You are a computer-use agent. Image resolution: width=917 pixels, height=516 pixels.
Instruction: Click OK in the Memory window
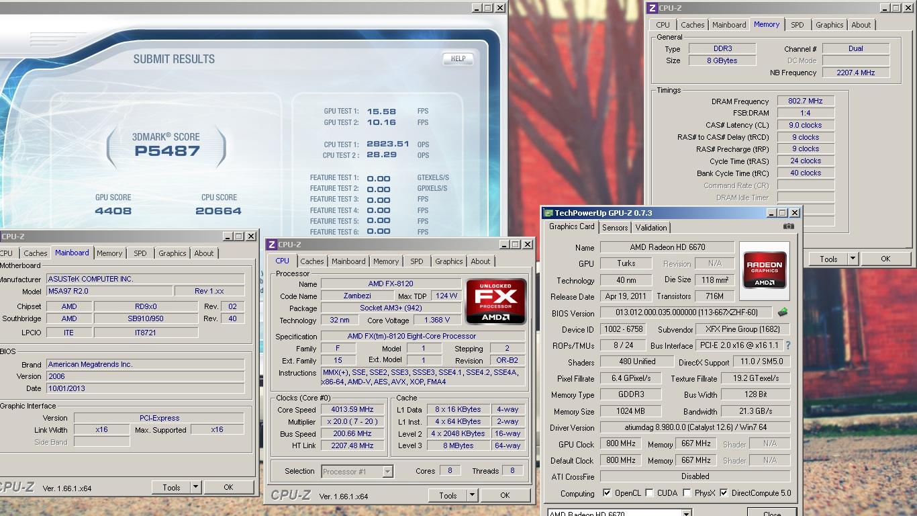[x=885, y=259]
